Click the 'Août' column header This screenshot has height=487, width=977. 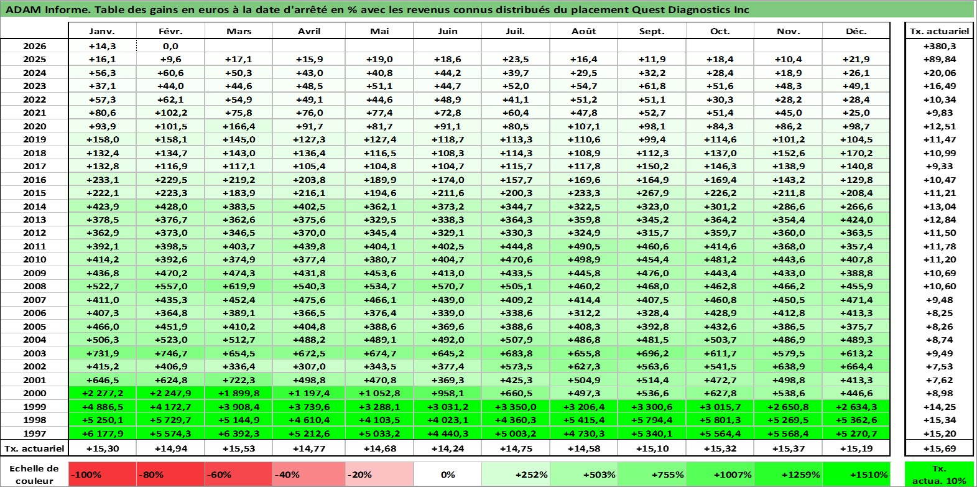pos(584,31)
